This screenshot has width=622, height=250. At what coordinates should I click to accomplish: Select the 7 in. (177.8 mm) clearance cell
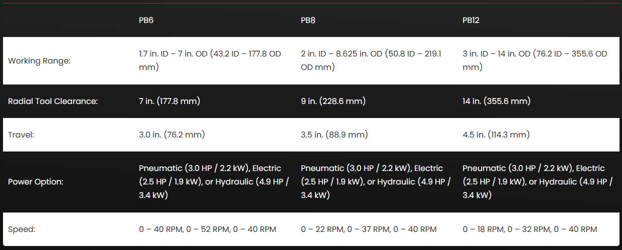170,101
